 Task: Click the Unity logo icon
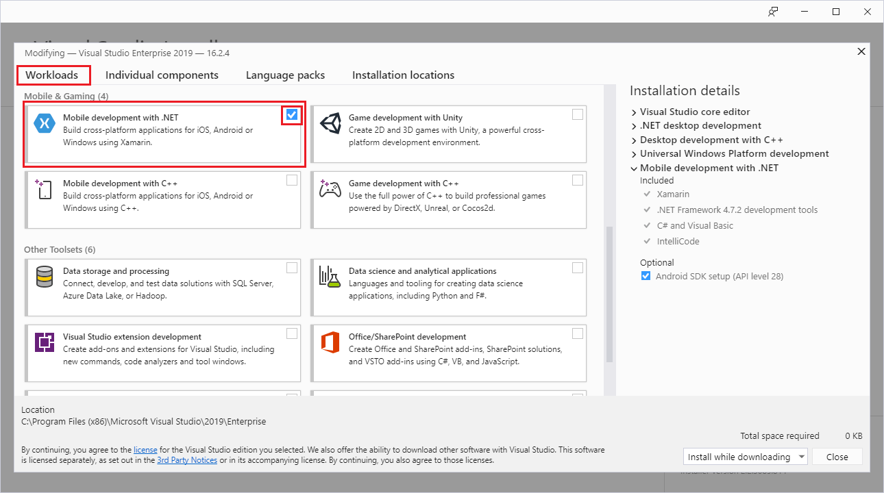click(330, 123)
